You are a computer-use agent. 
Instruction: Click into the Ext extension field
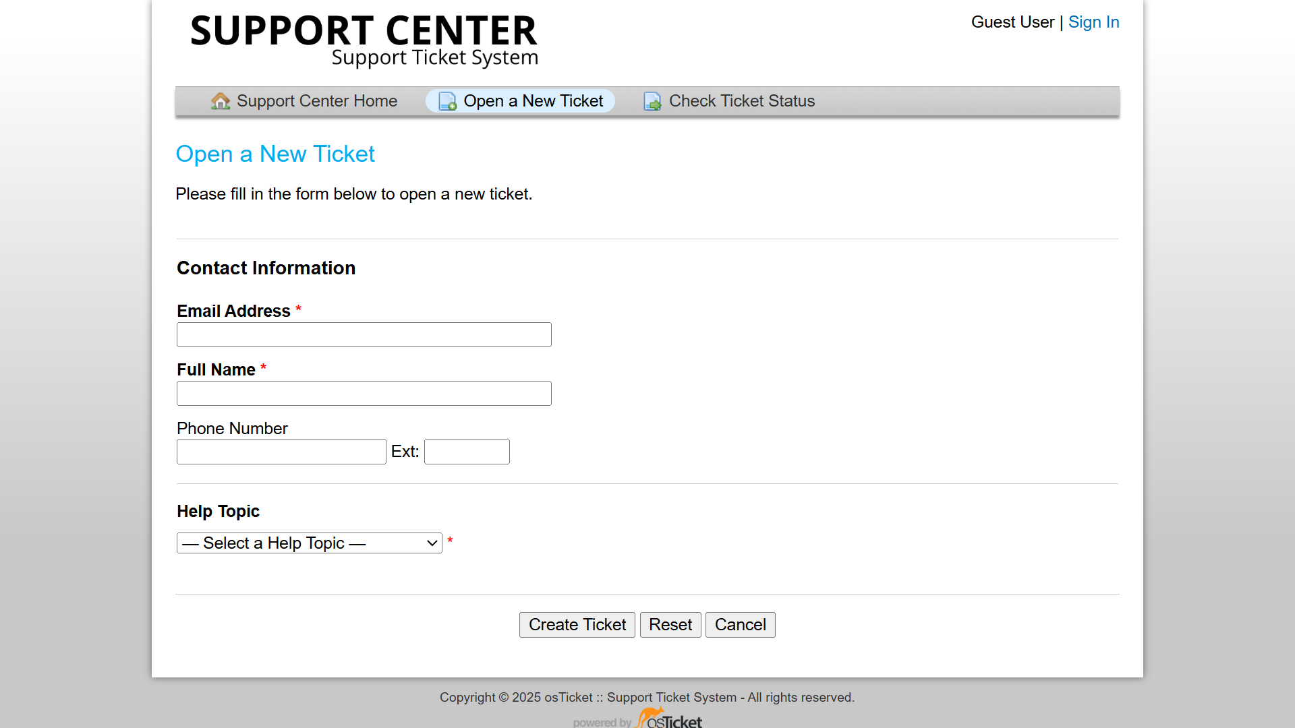click(467, 452)
